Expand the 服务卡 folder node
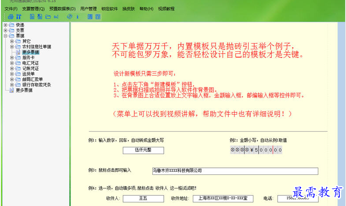 click(x=12, y=58)
